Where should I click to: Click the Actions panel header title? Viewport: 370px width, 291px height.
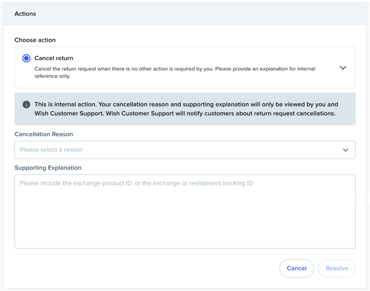(x=25, y=14)
